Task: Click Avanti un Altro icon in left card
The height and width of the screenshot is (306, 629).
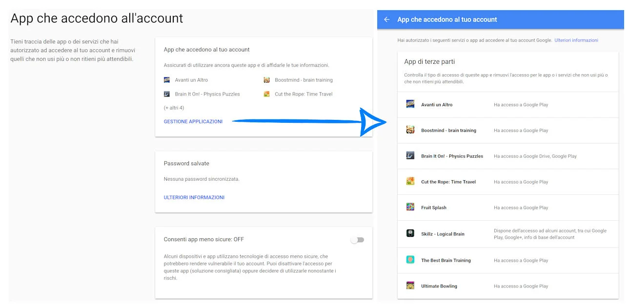Action: [167, 80]
